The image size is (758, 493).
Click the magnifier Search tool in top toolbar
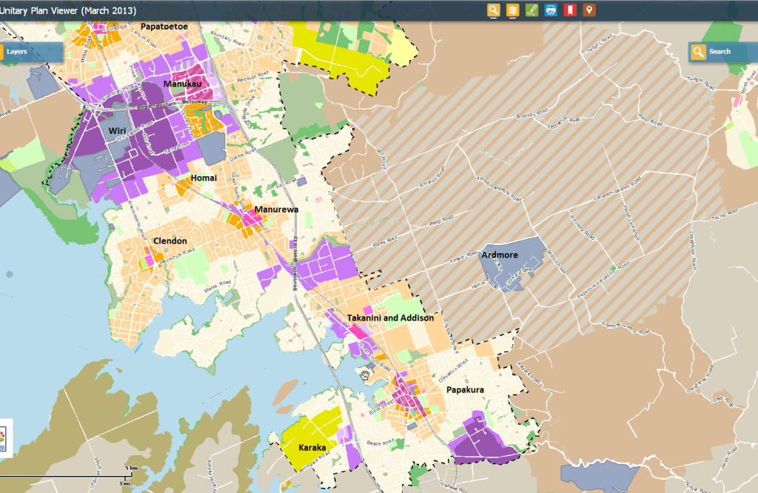pyautogui.click(x=494, y=10)
